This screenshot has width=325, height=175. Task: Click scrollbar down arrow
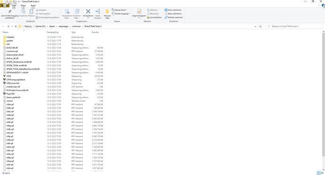[x=323, y=169]
